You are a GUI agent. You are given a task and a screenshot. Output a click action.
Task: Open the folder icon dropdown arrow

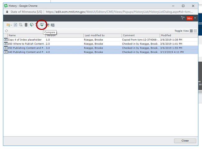[x=11, y=25]
